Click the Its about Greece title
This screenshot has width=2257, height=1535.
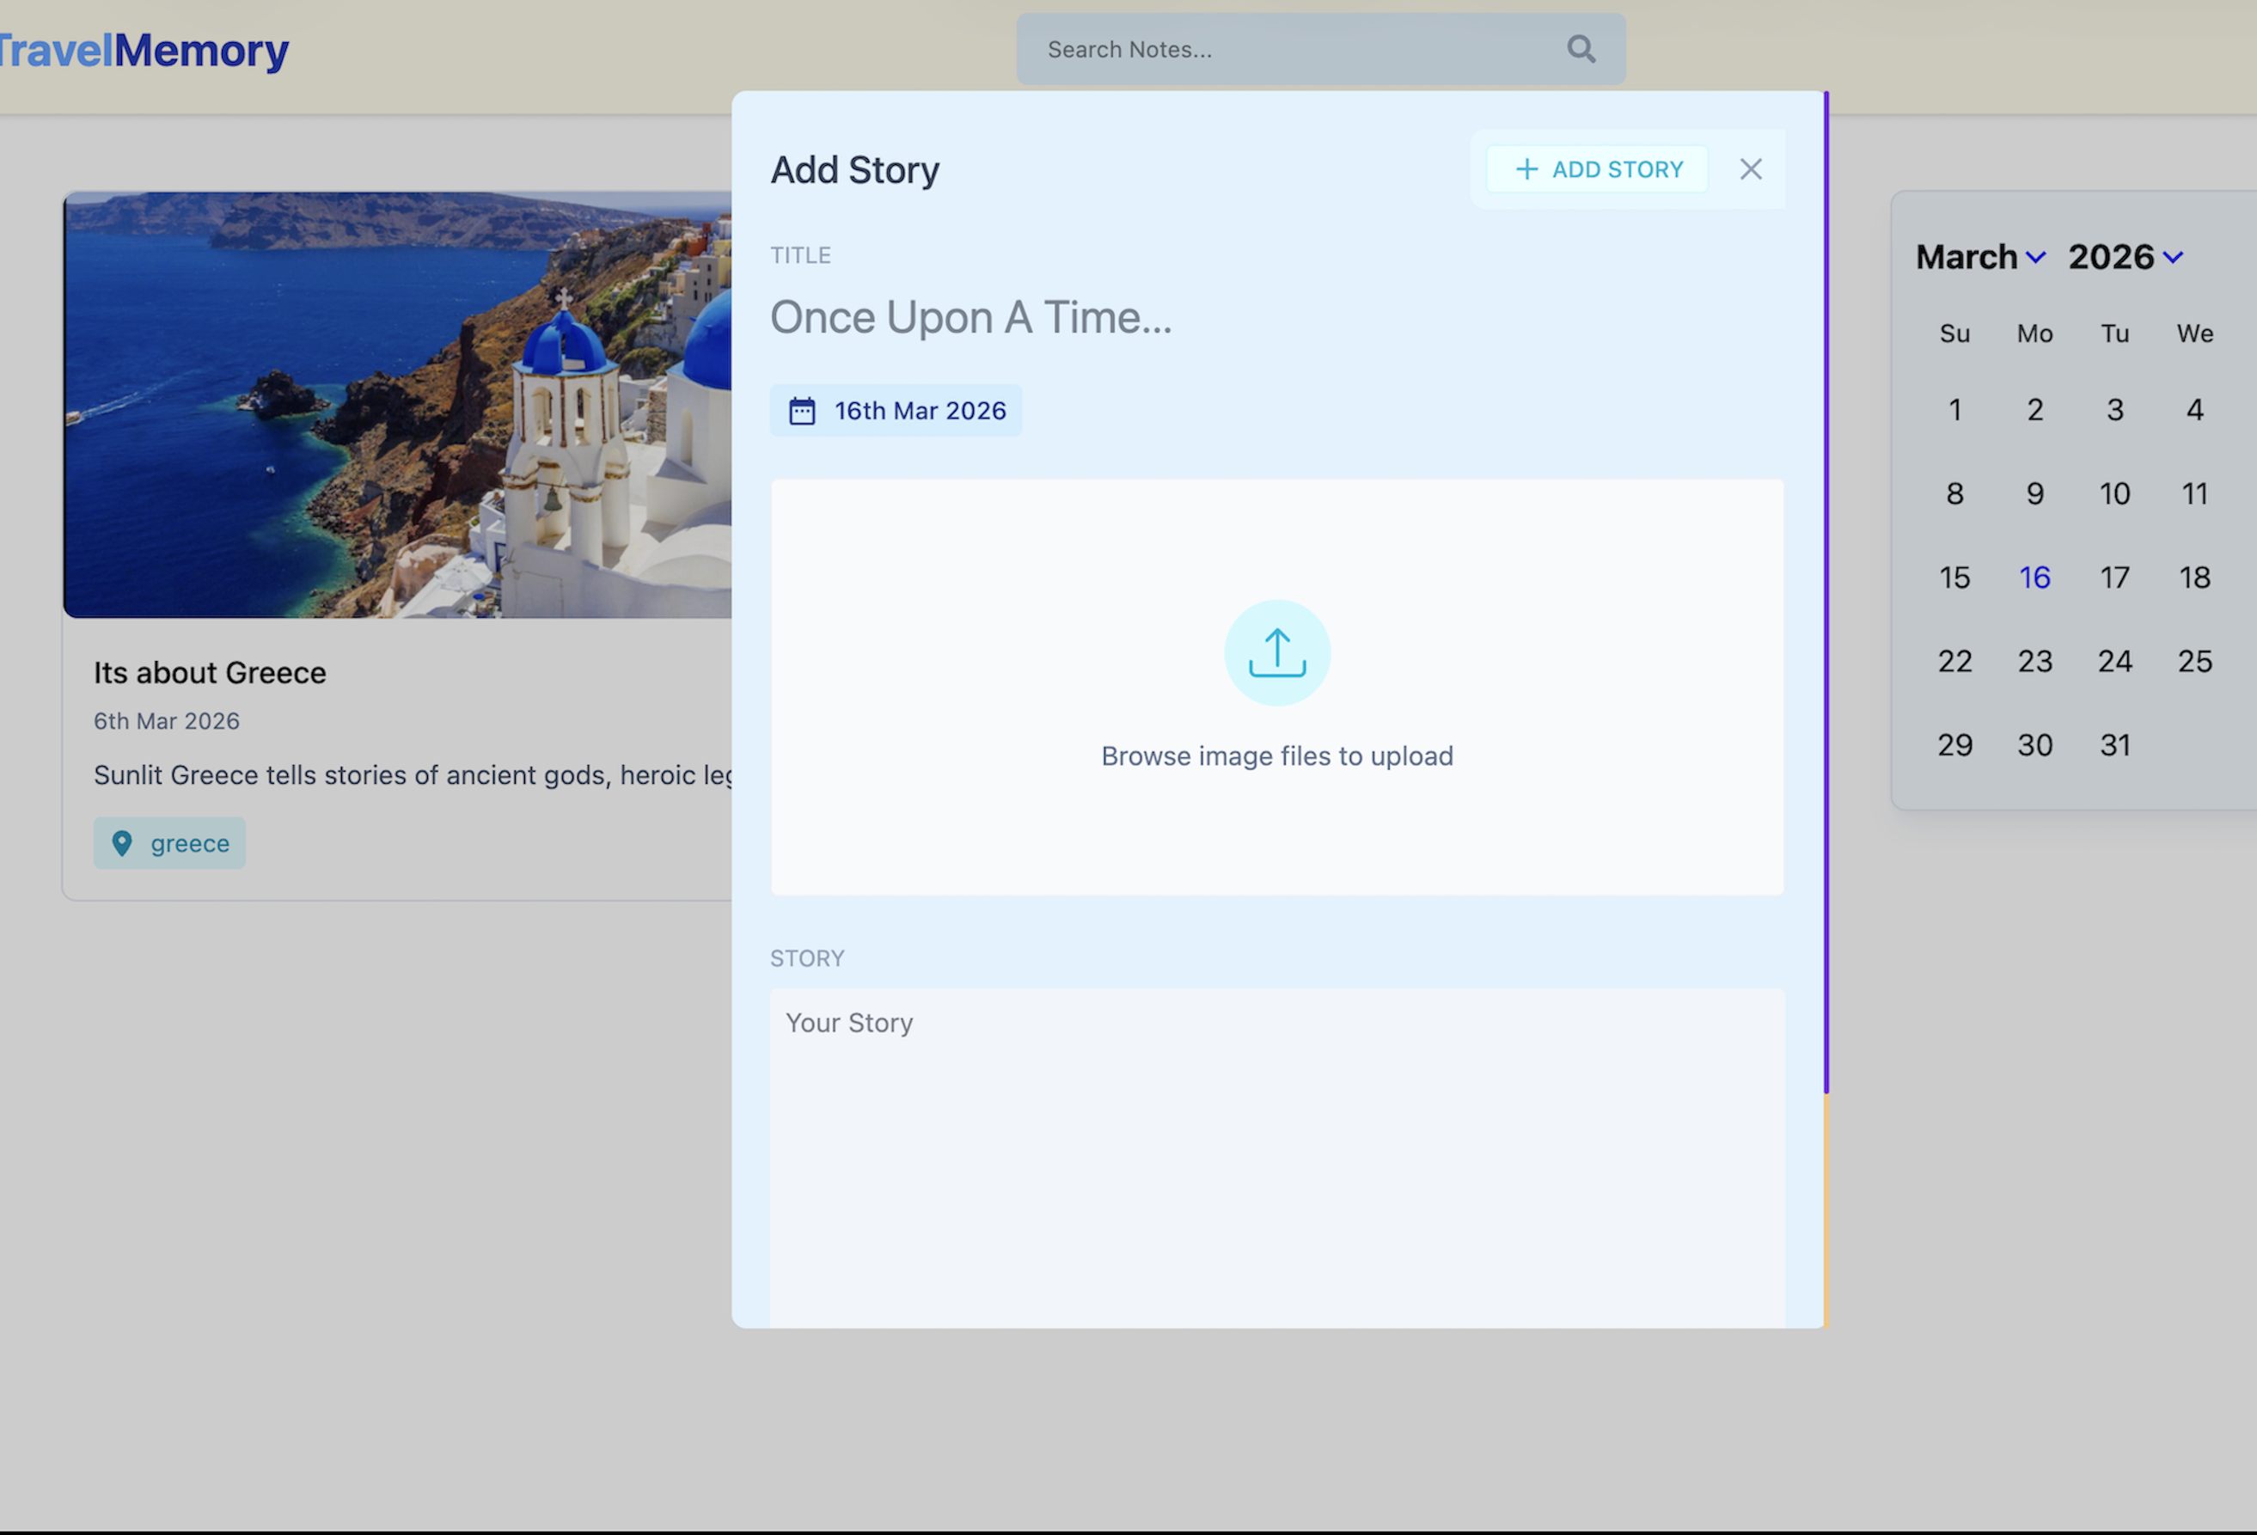pos(210,673)
